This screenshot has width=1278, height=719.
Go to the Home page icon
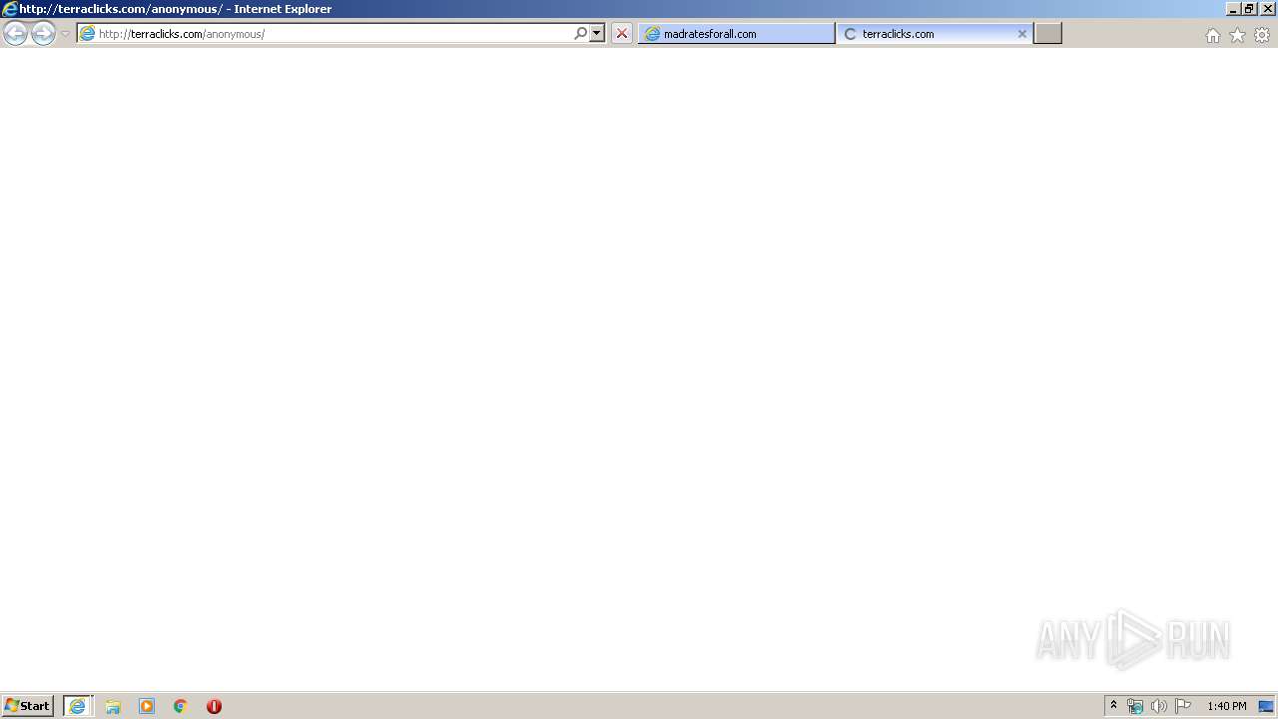click(1212, 35)
